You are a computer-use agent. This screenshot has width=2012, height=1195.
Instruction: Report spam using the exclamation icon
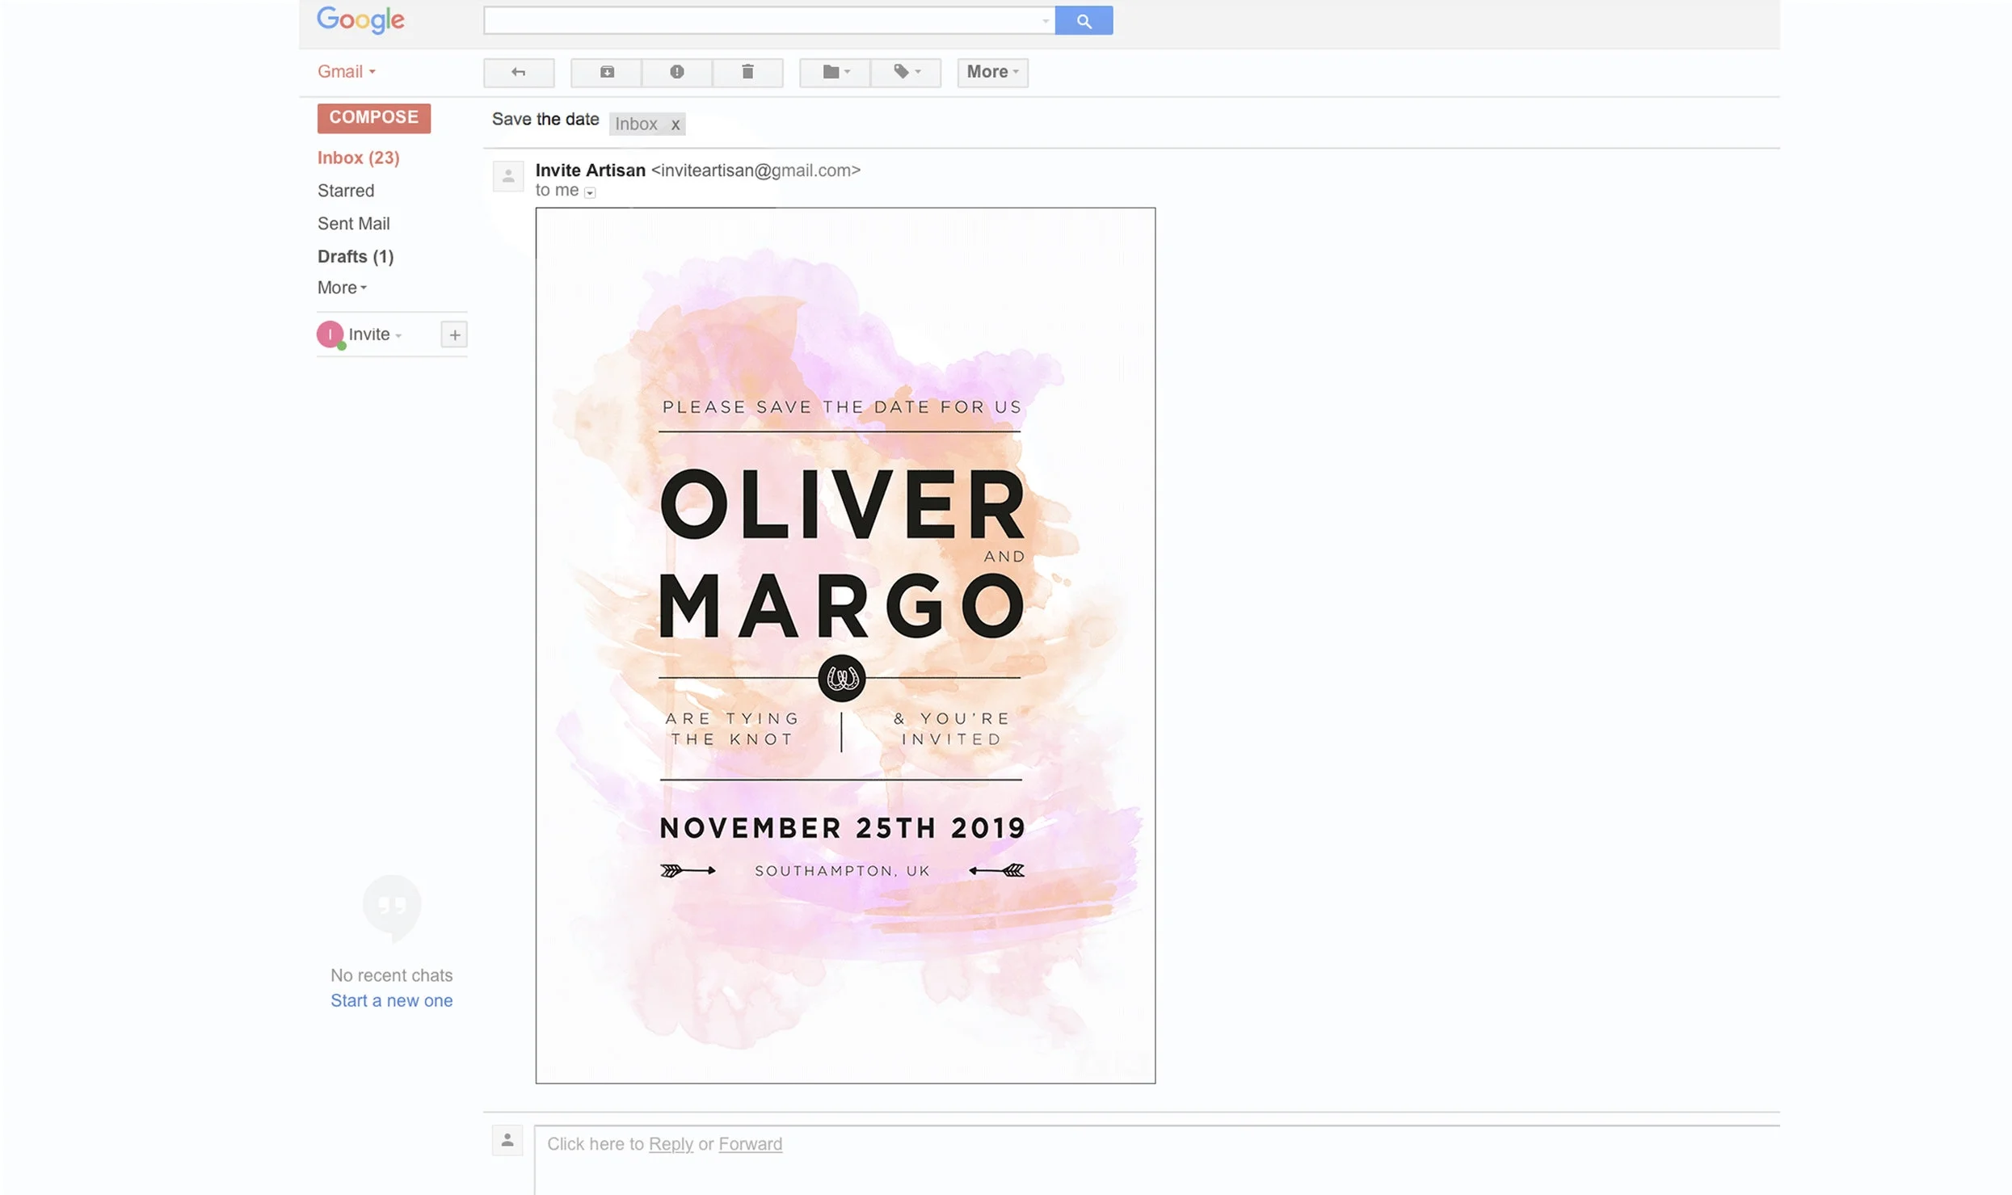677,72
